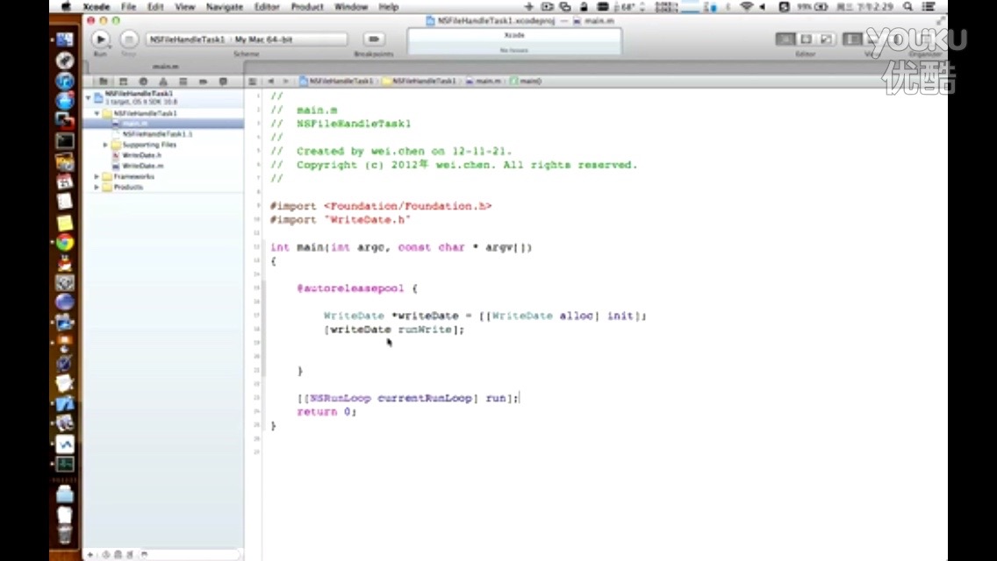Open the Product menu
Screen dimensions: 997x561
coord(306,7)
